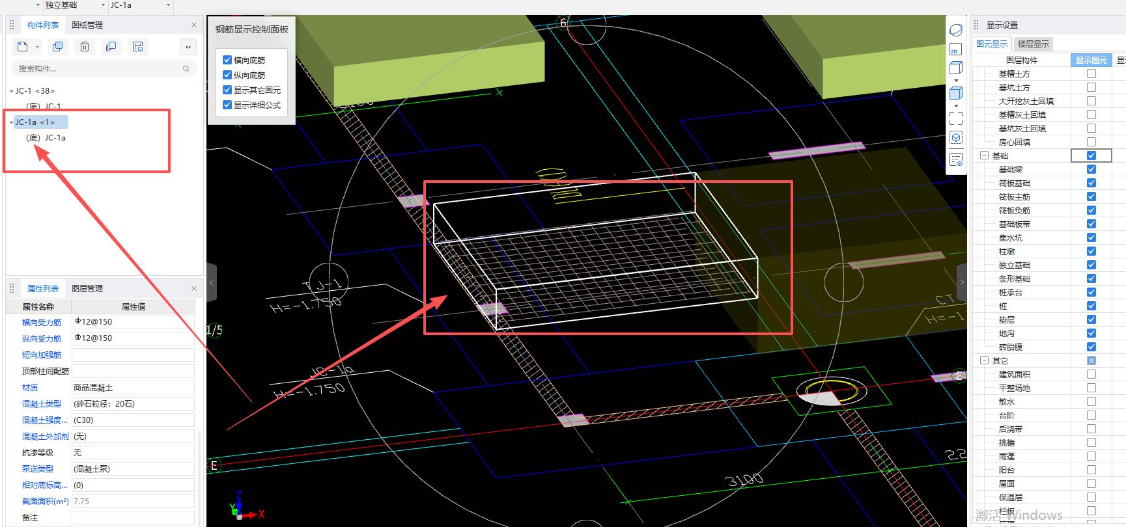Open dropdown arrow below solid cube icon
Screen dimensions: 1126x527
click(x=956, y=105)
